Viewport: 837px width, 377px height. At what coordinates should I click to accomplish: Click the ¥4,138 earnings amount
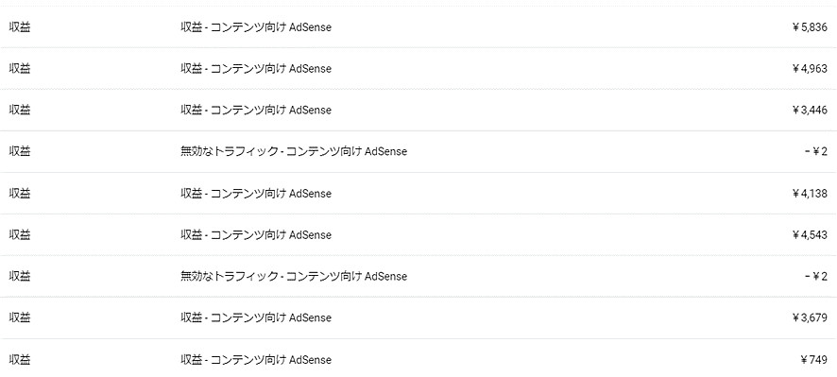click(x=810, y=194)
